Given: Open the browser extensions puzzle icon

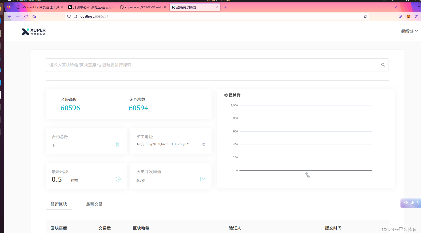Looking at the screenshot, I should (x=417, y=16).
